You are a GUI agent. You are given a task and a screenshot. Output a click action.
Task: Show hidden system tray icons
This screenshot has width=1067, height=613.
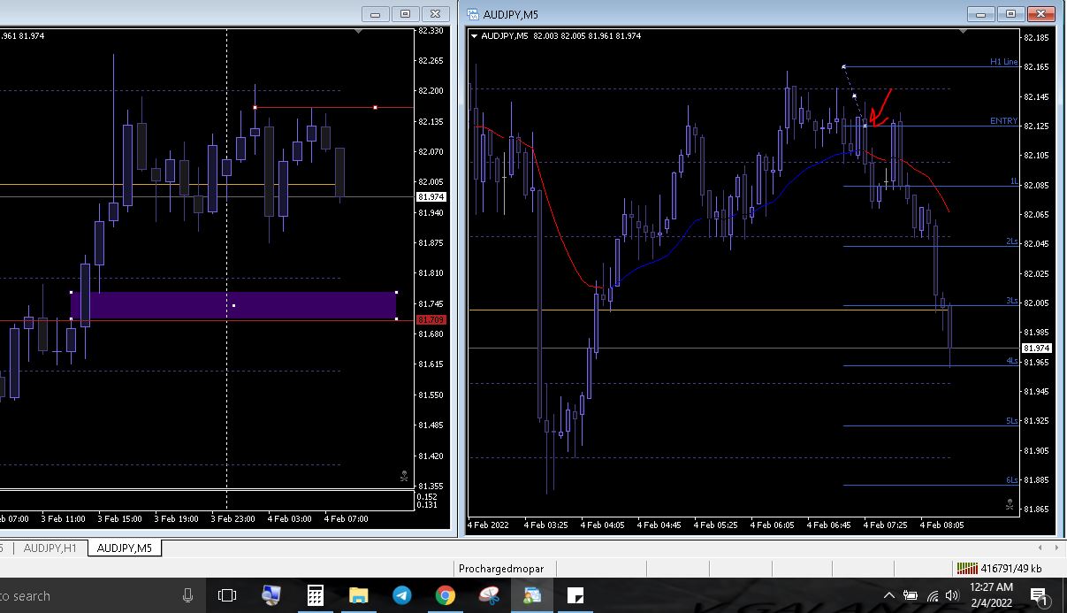pos(889,595)
